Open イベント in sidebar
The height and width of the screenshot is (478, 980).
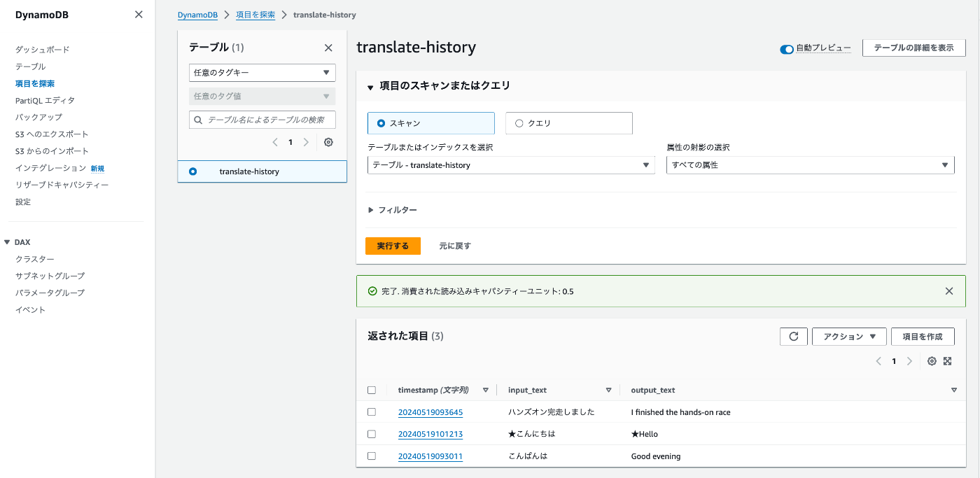pyautogui.click(x=30, y=309)
